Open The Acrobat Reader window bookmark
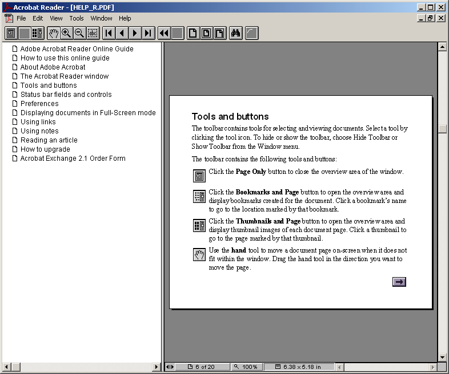This screenshot has width=449, height=374. [65, 76]
